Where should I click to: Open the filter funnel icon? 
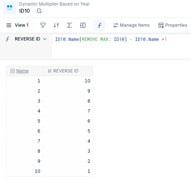tap(43, 25)
